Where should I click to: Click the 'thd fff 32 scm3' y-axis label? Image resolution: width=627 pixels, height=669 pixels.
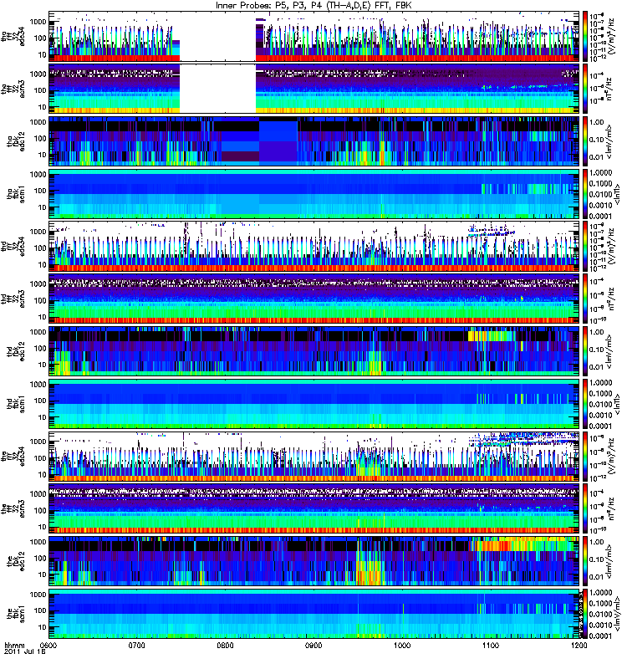[x=13, y=299]
